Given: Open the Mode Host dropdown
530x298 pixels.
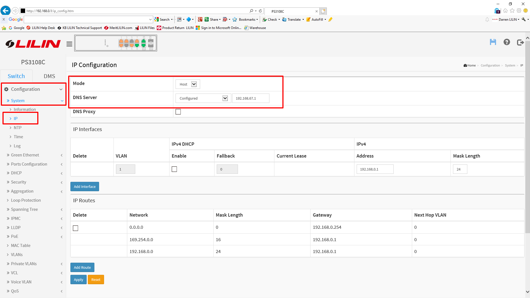Looking at the screenshot, I should tap(188, 84).
